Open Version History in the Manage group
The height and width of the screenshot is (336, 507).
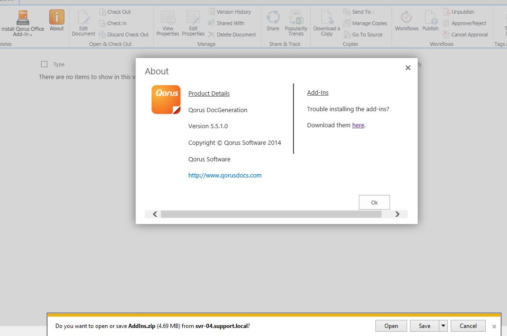click(230, 12)
